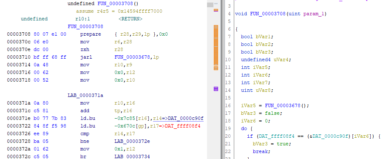Viewport: 383px width, 159px height.
Task: Click bytes 84 8f f5 98 at 00003722
Action: [50, 126]
